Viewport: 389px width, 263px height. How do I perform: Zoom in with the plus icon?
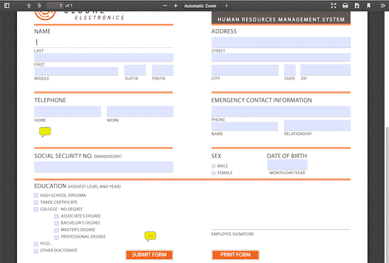click(176, 6)
